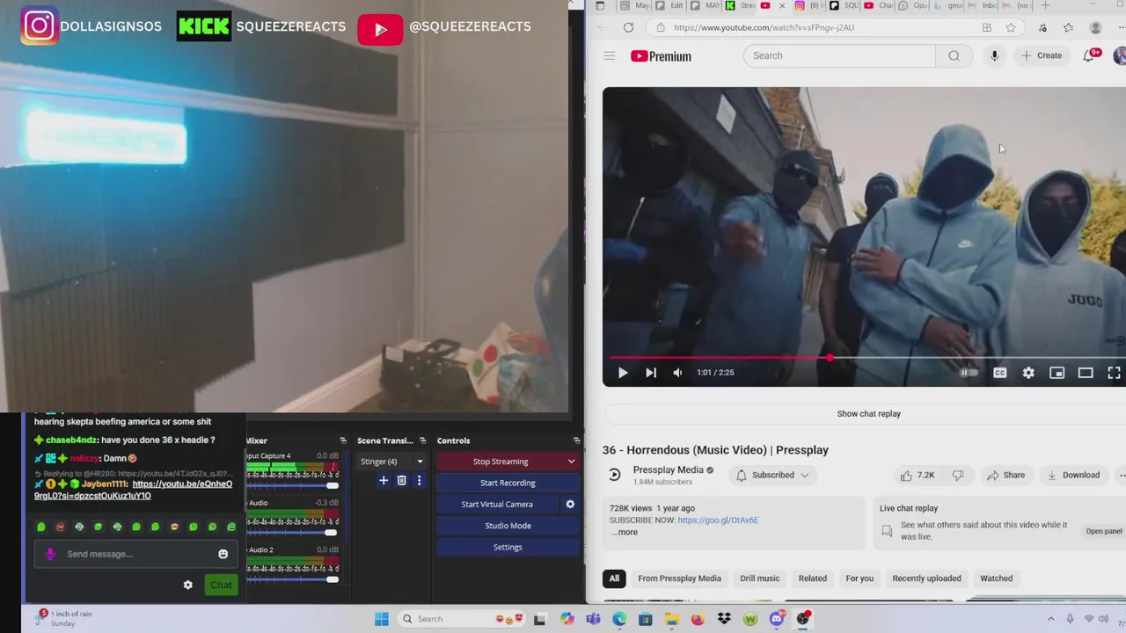This screenshot has height=633, width=1126.
Task: Share the YouTube video
Action: (x=1005, y=475)
